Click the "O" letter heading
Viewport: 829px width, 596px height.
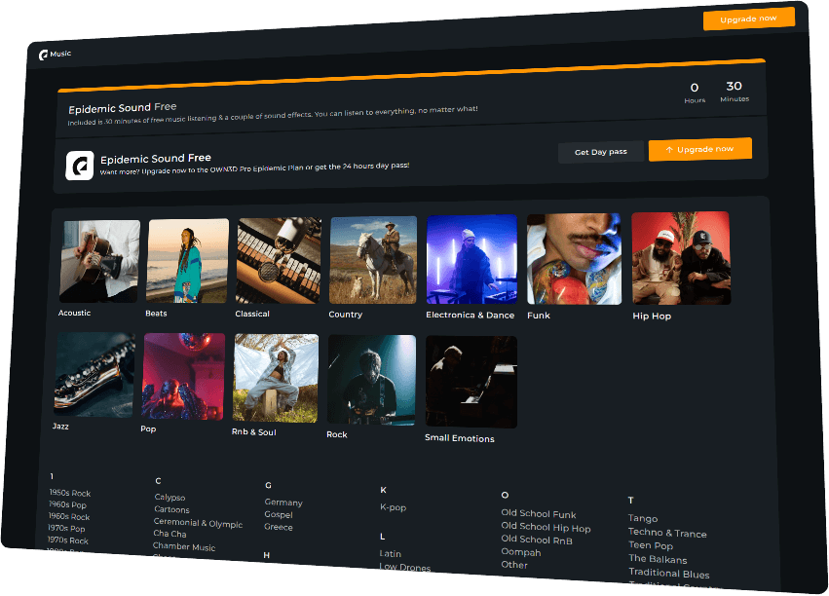(x=505, y=495)
